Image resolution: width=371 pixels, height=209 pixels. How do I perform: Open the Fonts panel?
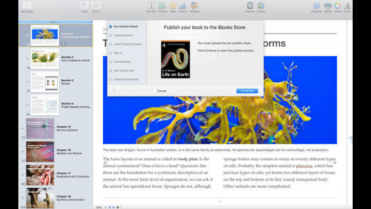[x=347, y=6]
